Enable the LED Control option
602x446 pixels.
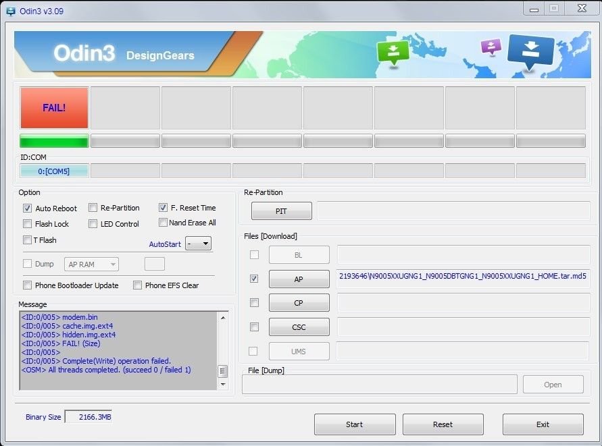(93, 223)
